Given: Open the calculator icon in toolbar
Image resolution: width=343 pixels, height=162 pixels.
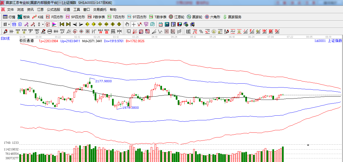Looking at the screenshot, I should 167,24.
